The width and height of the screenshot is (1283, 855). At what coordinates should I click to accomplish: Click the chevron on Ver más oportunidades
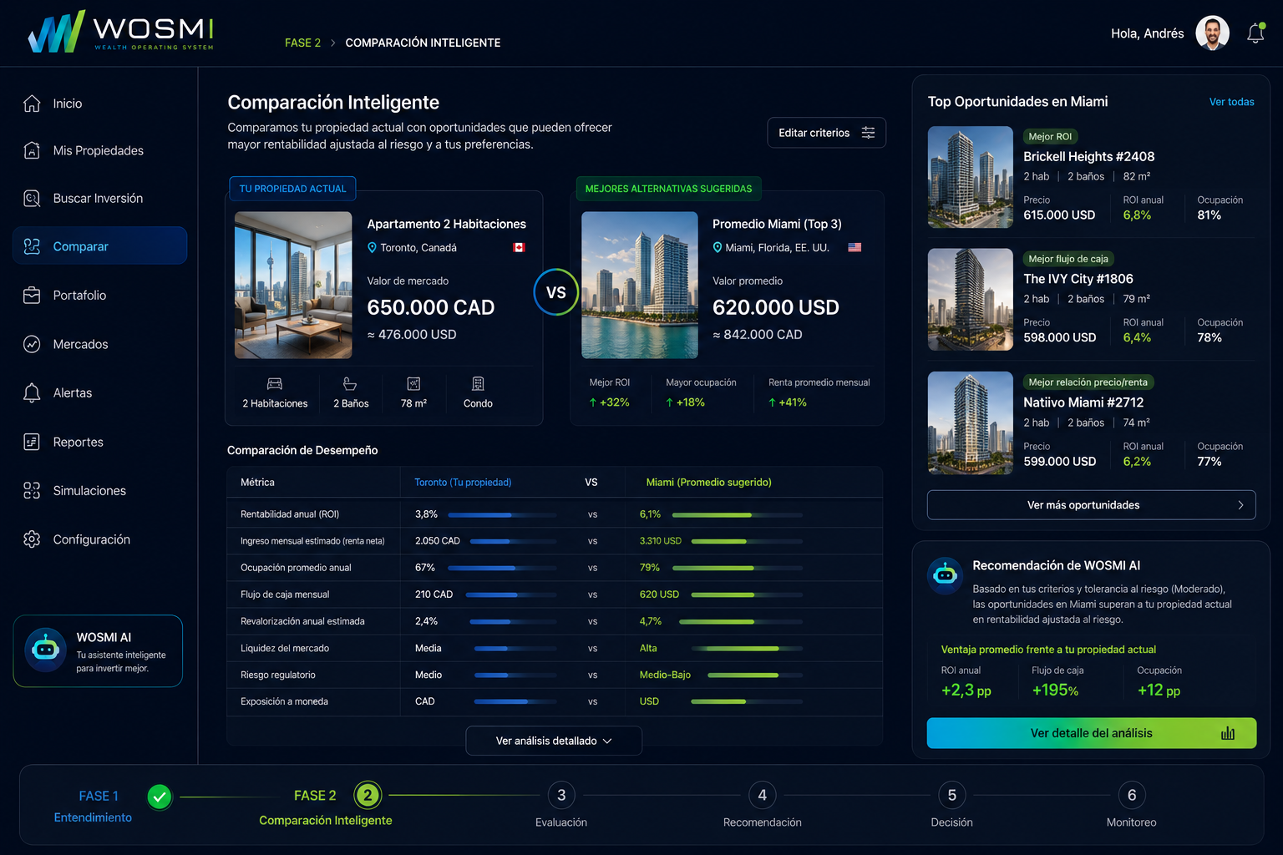[1241, 505]
